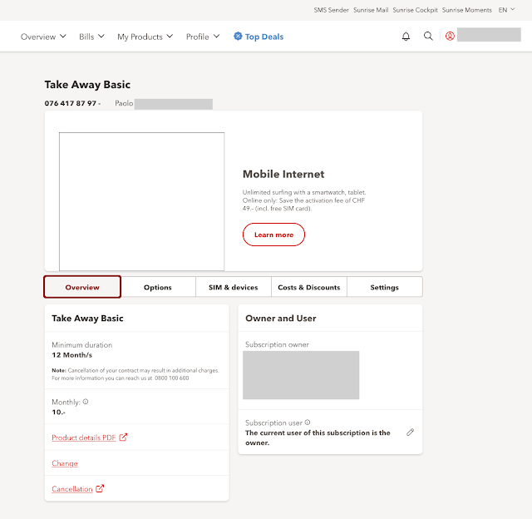
Task: Open the My Products dropdown
Action: coord(145,37)
